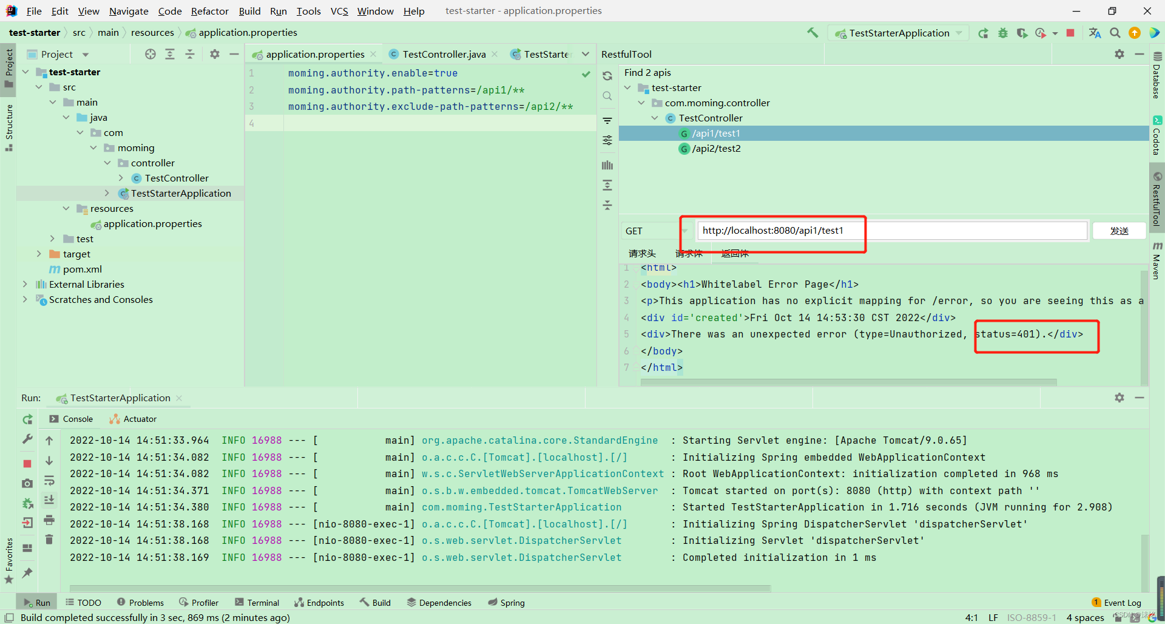Open the Refactor menu
This screenshot has width=1165, height=624.
click(209, 11)
